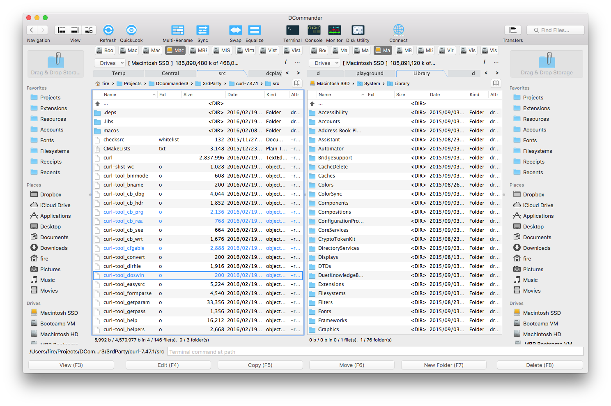Switch to the third view mode

coord(89,30)
